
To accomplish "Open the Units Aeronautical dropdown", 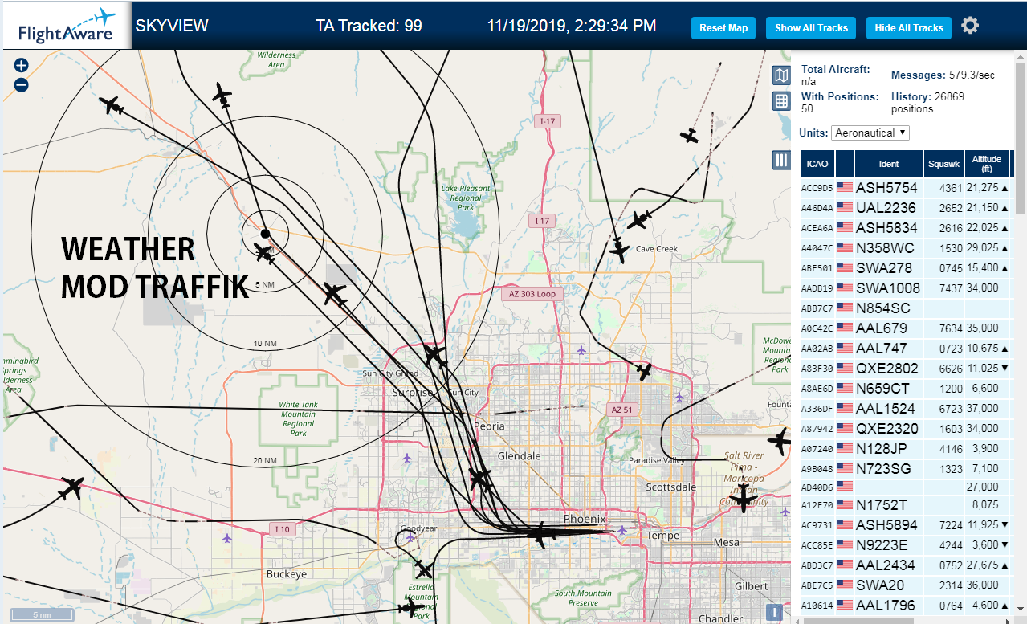I will point(870,133).
